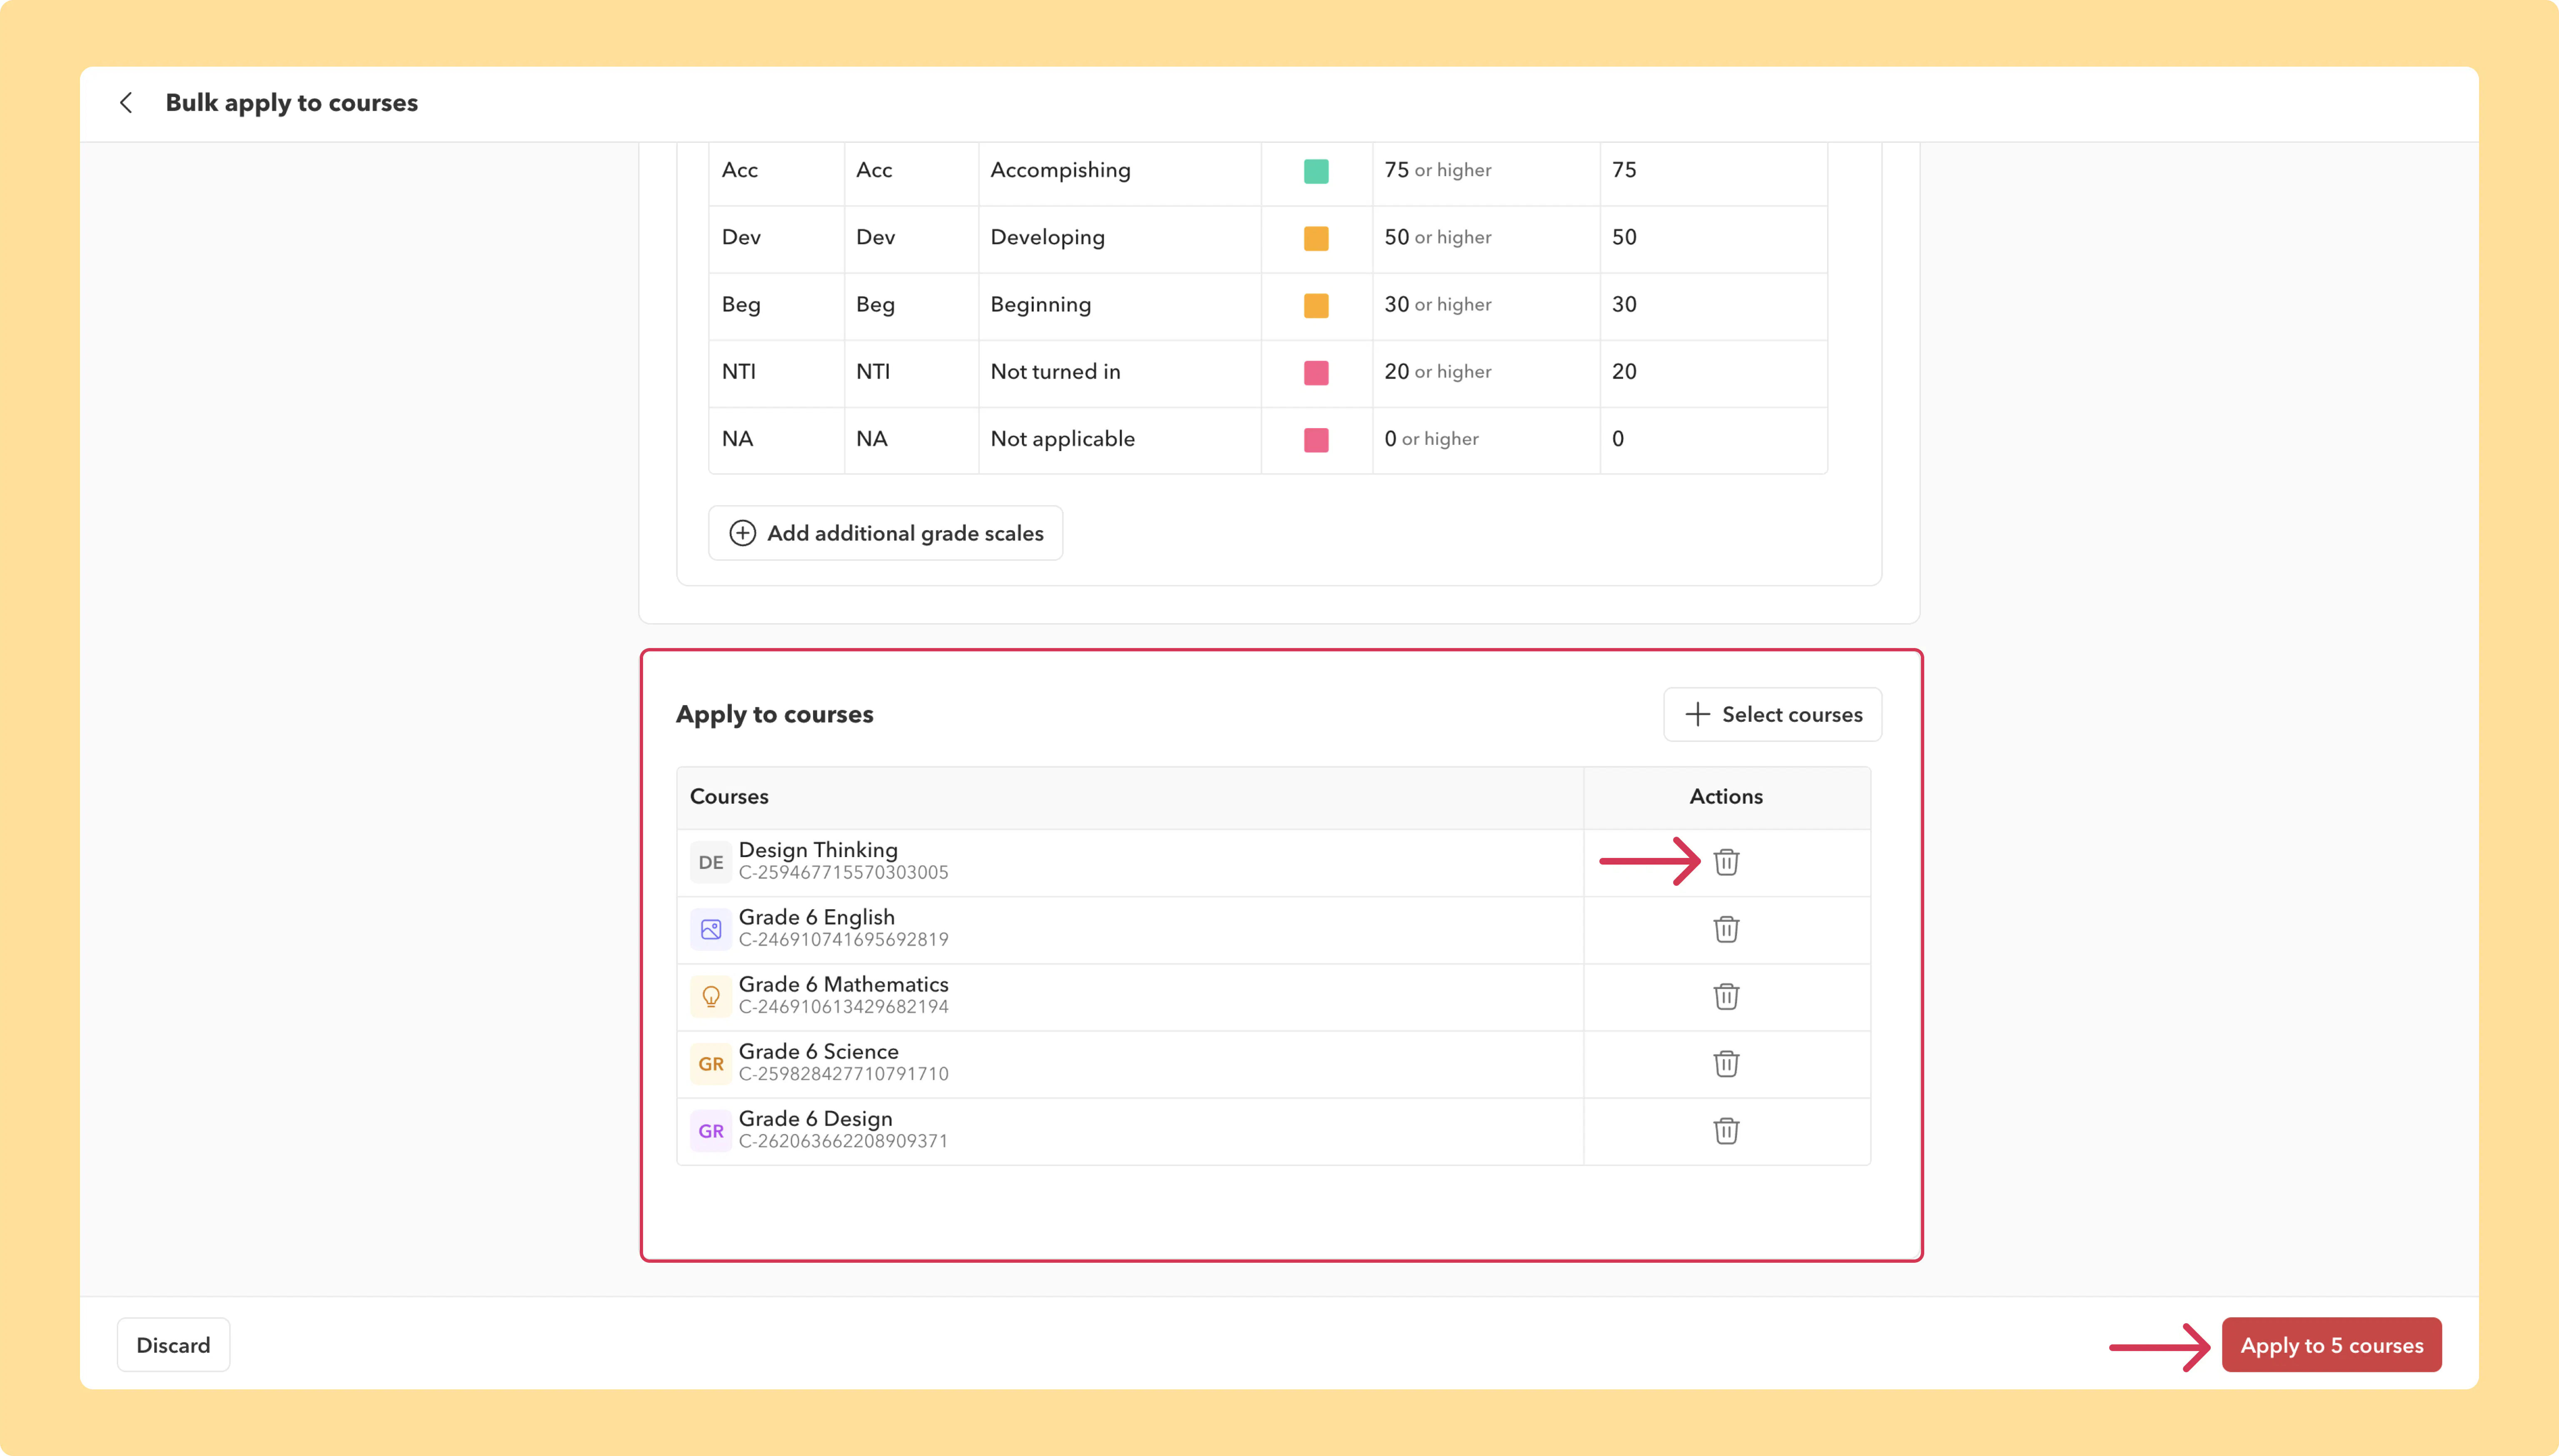Image resolution: width=2559 pixels, height=1456 pixels.
Task: Delete Design Thinking course from list
Action: pos(1726,862)
